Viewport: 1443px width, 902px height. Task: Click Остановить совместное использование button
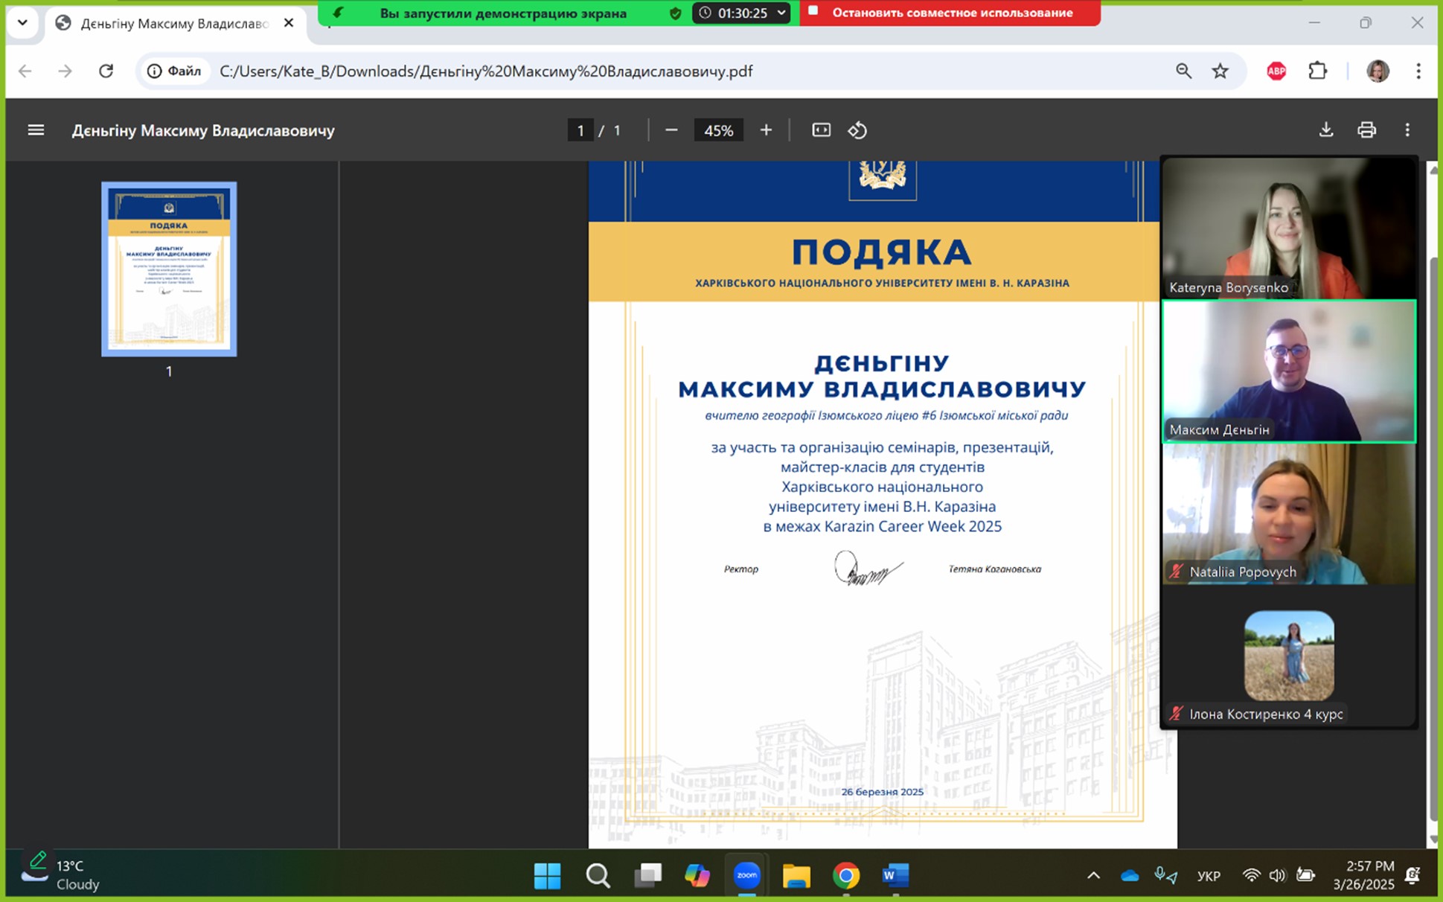pos(950,13)
